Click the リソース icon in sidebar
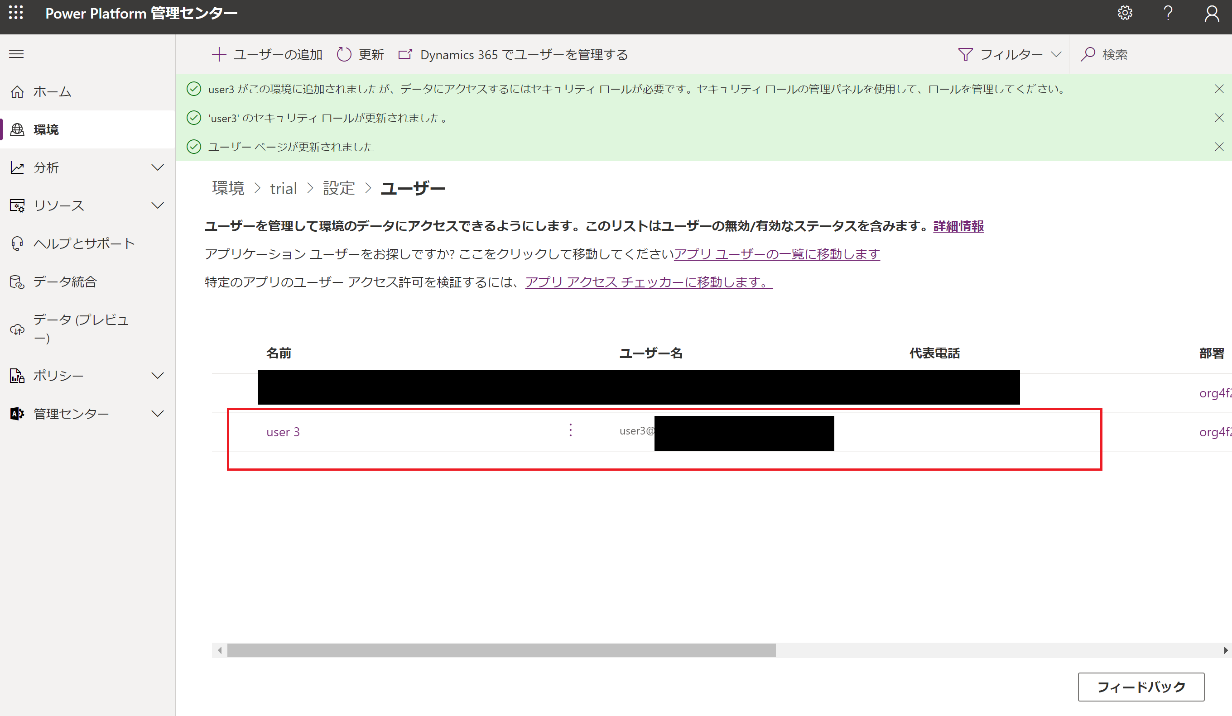Image resolution: width=1232 pixels, height=716 pixels. pyautogui.click(x=17, y=205)
